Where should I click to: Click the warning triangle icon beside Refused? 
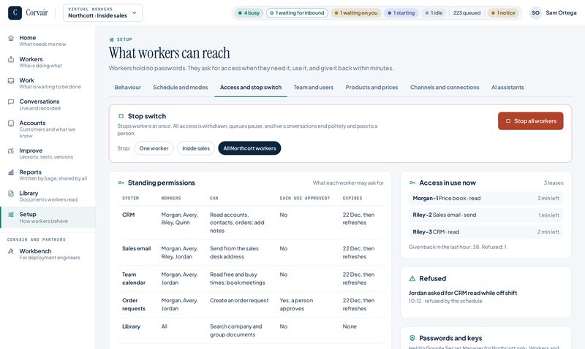coord(412,278)
